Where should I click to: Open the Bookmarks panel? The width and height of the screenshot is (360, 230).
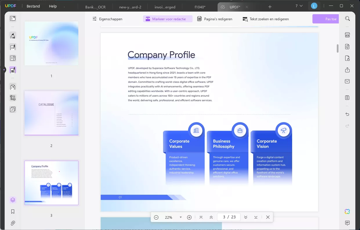pyautogui.click(x=12, y=211)
